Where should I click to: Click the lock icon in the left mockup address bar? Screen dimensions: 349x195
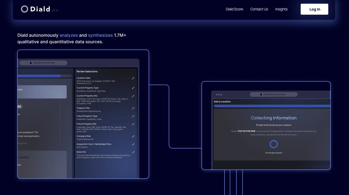[30, 63]
